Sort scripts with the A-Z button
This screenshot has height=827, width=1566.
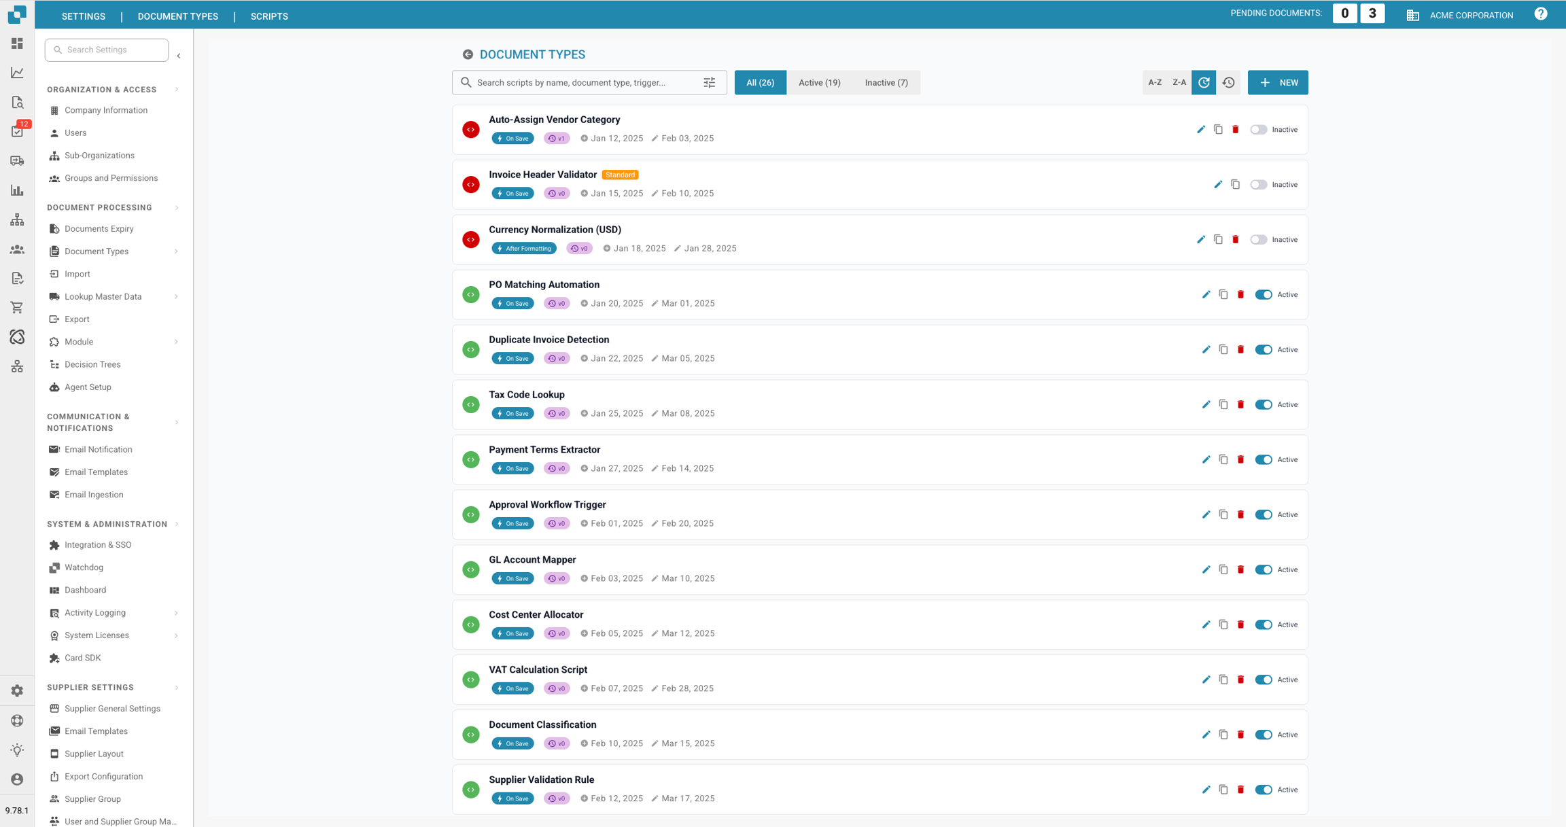pos(1154,82)
